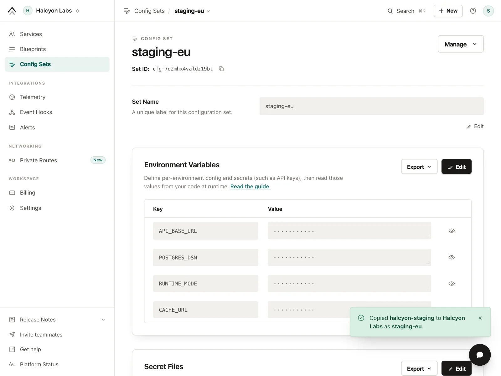
Task: Click the masked RUNTIME_MODE value field
Action: (349, 284)
